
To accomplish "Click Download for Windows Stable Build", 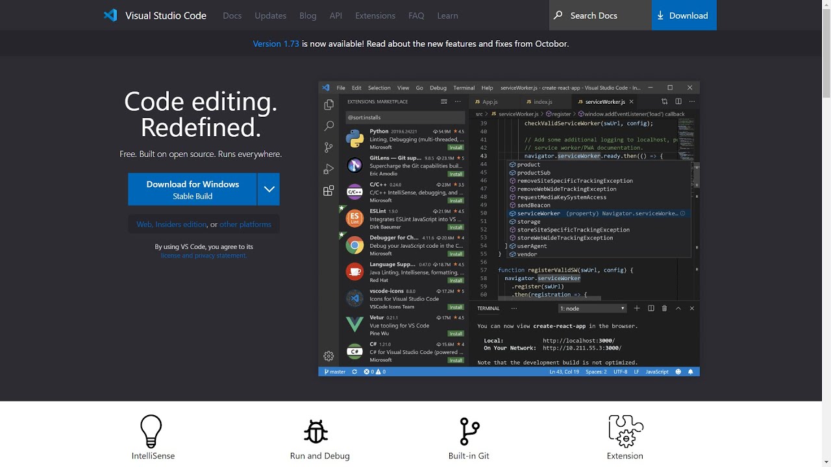I will tap(192, 189).
